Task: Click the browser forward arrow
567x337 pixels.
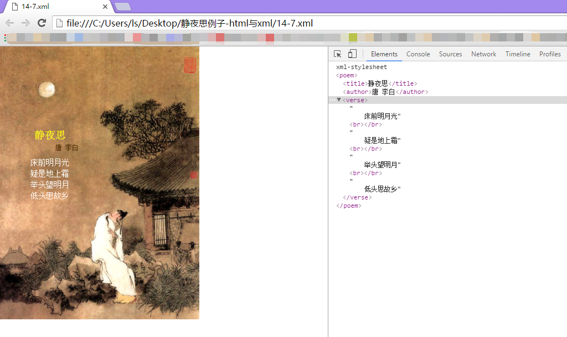Action: tap(25, 23)
